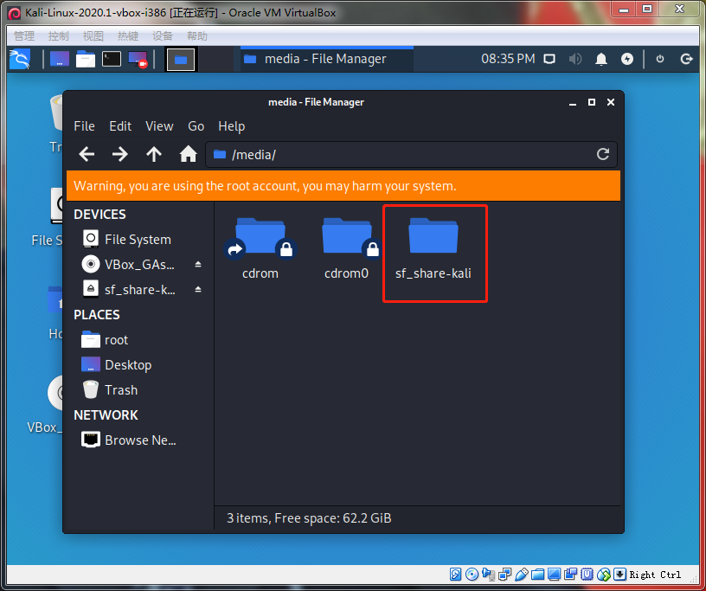Open the VirtualBox 管理 menu
The width and height of the screenshot is (706, 591).
pyautogui.click(x=24, y=36)
